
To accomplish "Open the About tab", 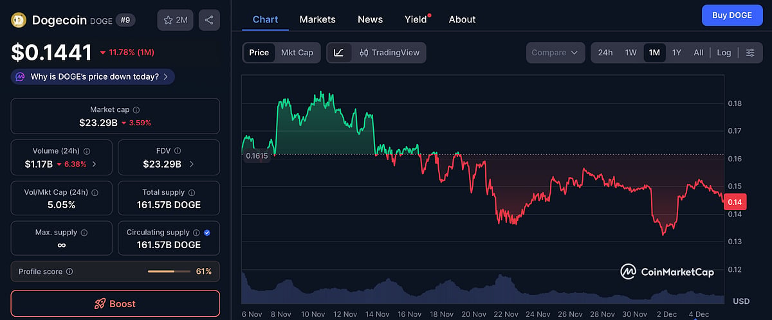I will (x=462, y=19).
